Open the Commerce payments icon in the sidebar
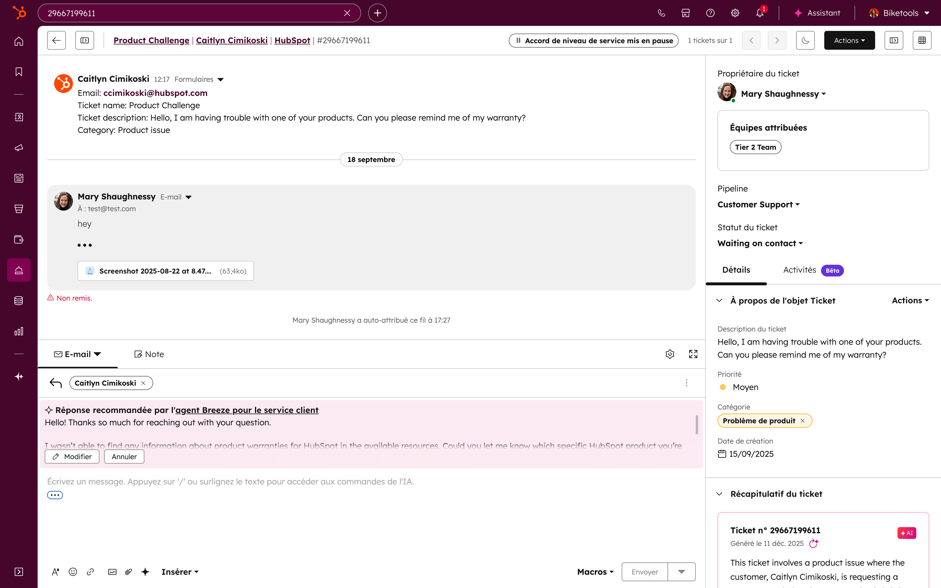 [x=18, y=240]
